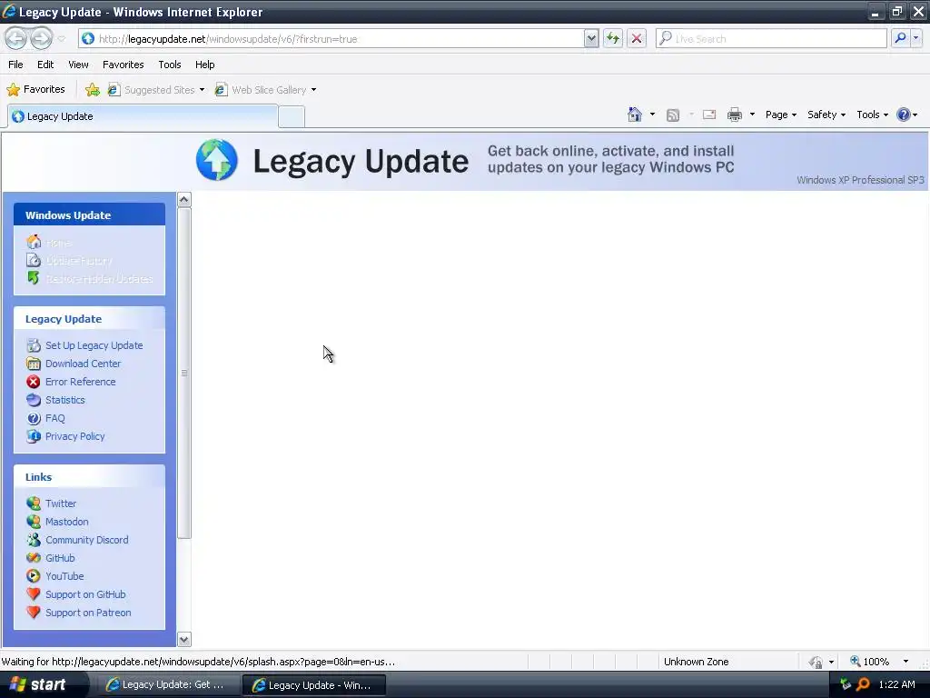Open the Favorites menu
The height and width of the screenshot is (698, 930).
pyautogui.click(x=123, y=65)
